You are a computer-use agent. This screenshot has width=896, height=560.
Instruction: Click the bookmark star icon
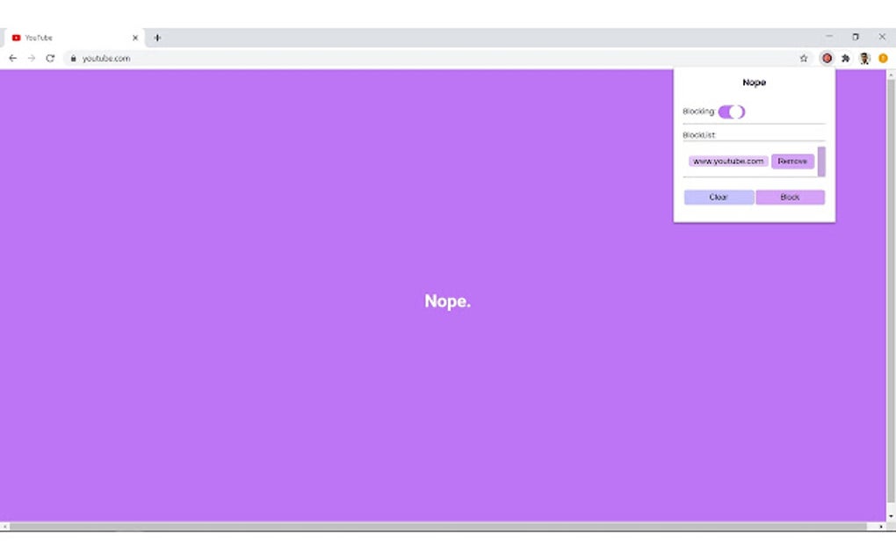804,58
